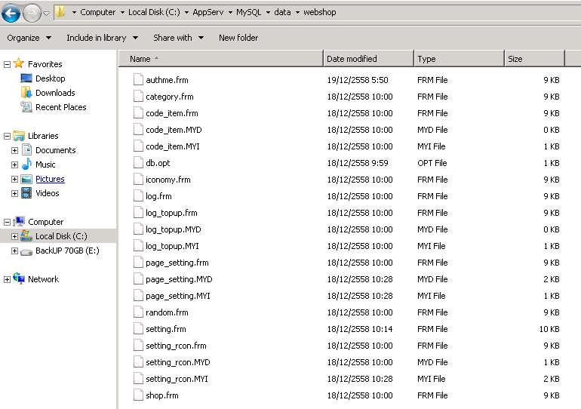Select the iconomy.frm file name
The height and width of the screenshot is (409, 581).
(168, 180)
